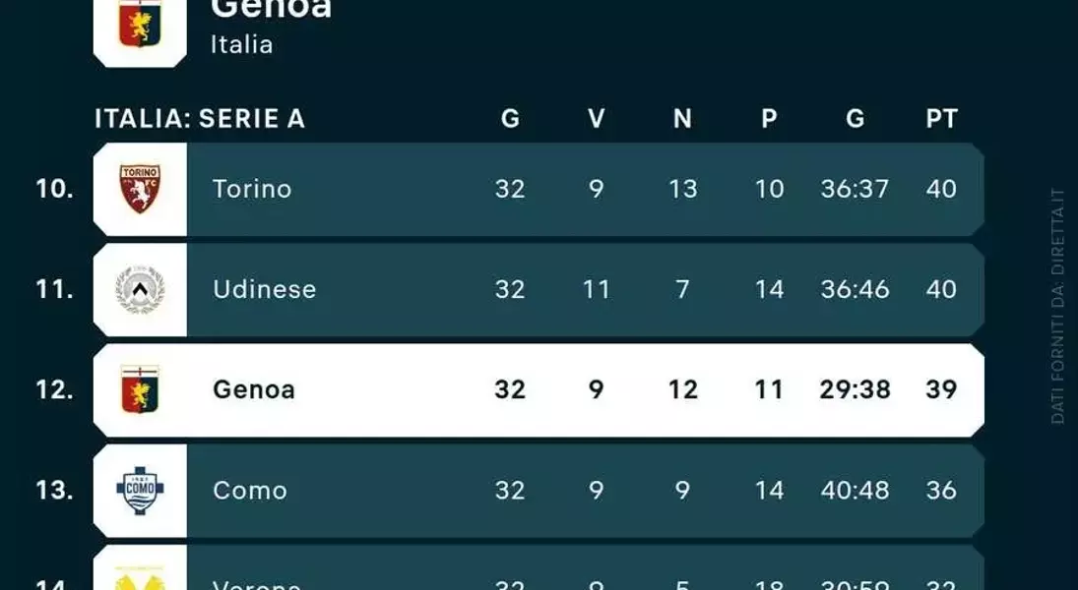Click the V wins column header
This screenshot has height=590, width=1078.
pos(596,119)
